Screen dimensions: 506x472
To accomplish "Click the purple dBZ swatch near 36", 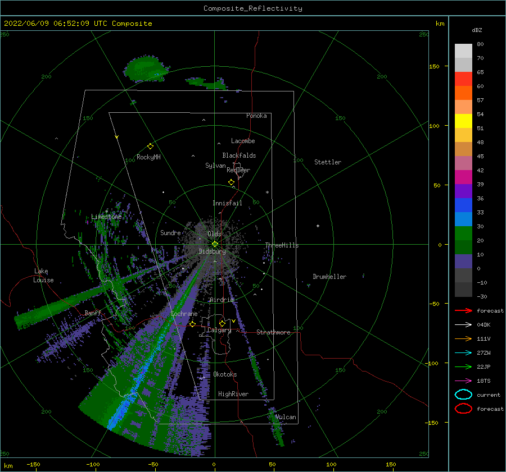I will (x=463, y=191).
